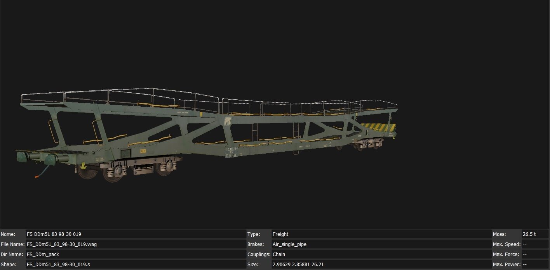Image resolution: width=550 pixels, height=270 pixels.
Task: Select the empty Max. Speed field
Action: (536, 244)
